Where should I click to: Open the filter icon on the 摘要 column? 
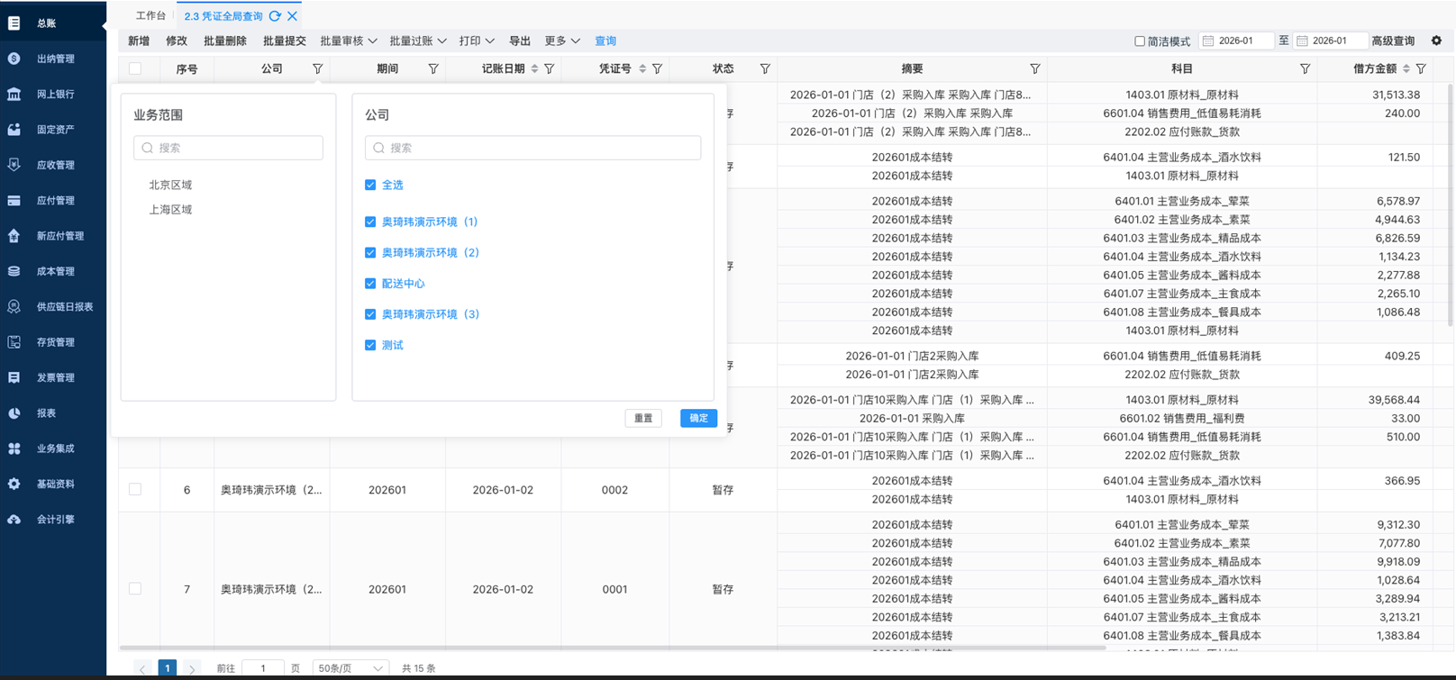click(x=1034, y=68)
